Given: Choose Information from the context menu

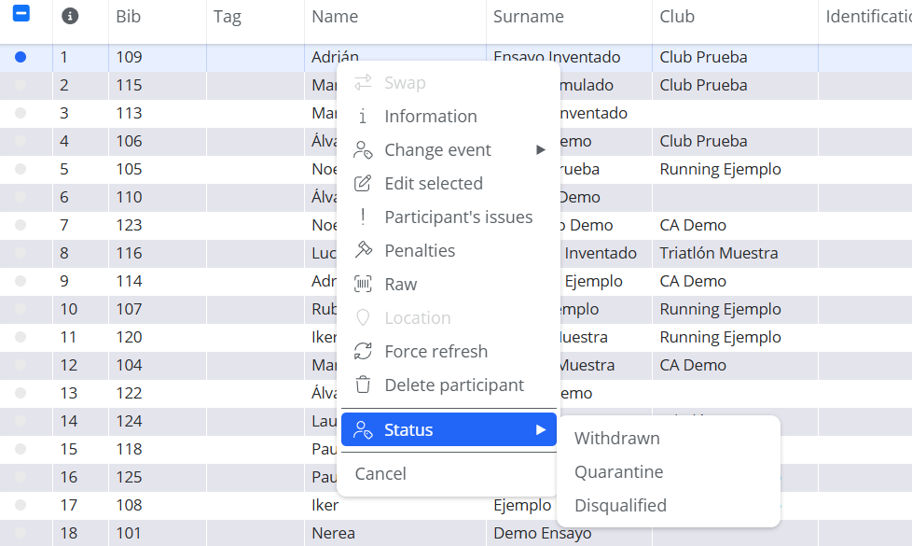Looking at the screenshot, I should pyautogui.click(x=449, y=117).
